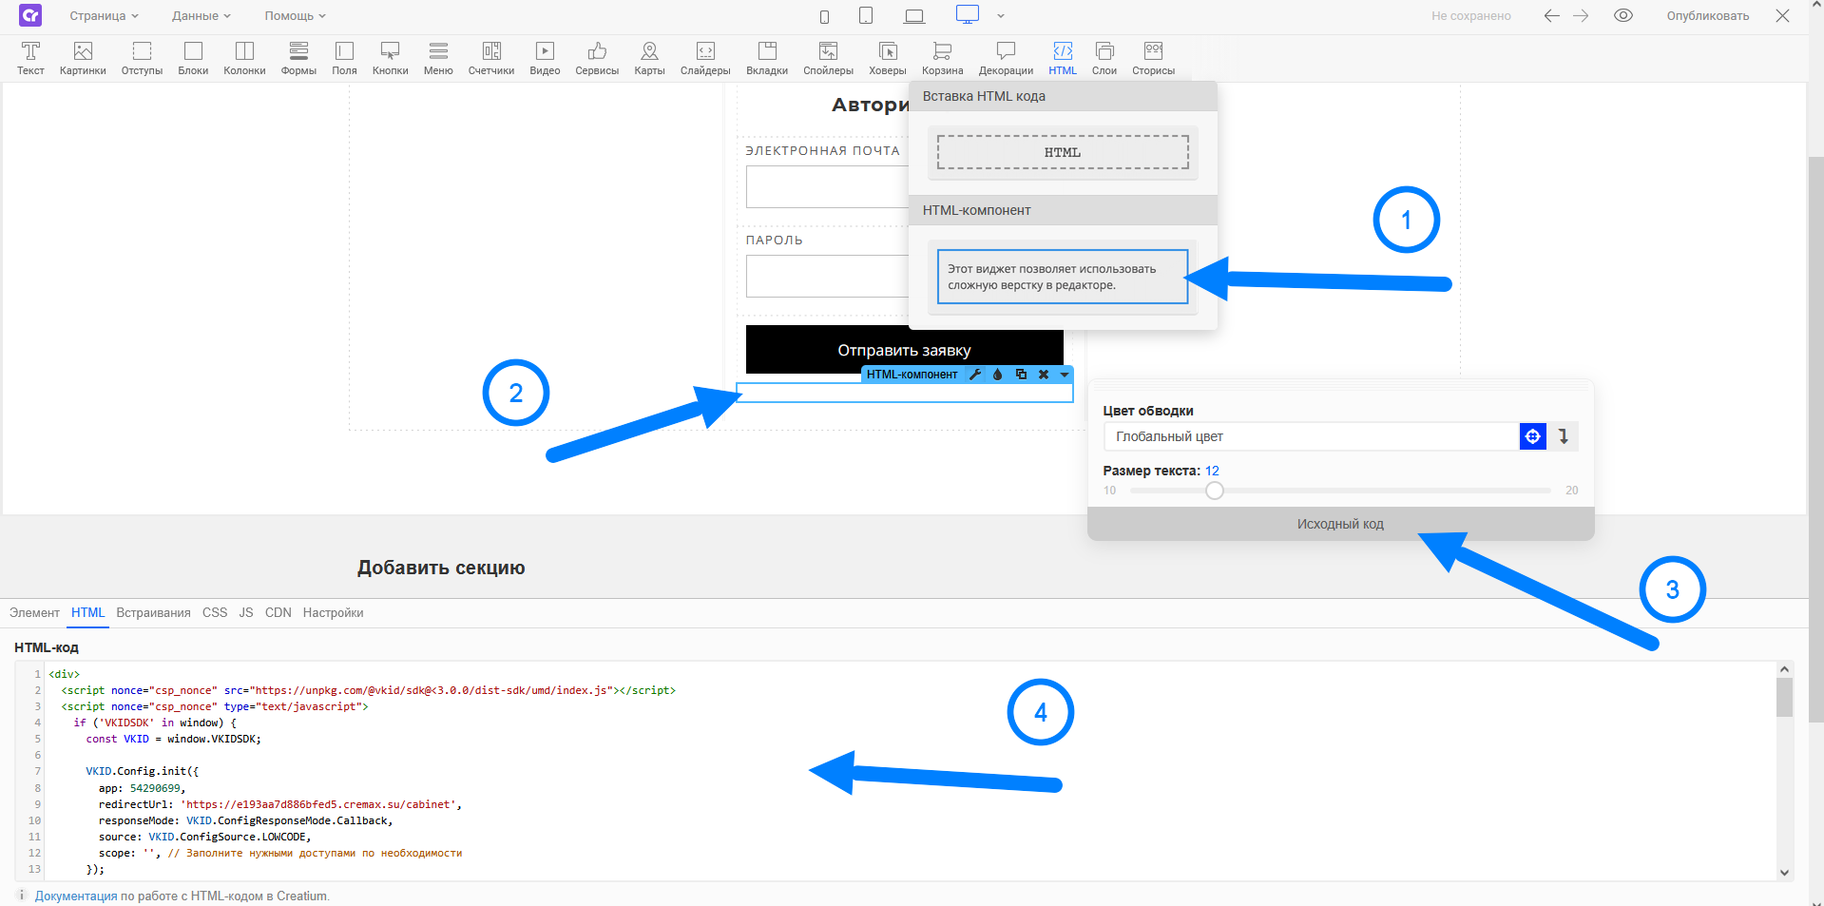Select the HTML tool in the toolbar

(x=1063, y=57)
